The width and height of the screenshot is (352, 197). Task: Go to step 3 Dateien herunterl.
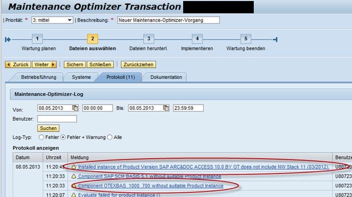pos(148,39)
